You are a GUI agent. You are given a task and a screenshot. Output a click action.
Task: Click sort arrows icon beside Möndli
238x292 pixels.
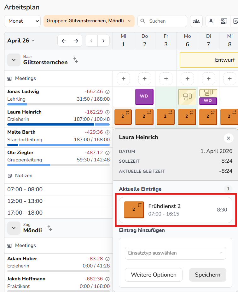pos(50,227)
